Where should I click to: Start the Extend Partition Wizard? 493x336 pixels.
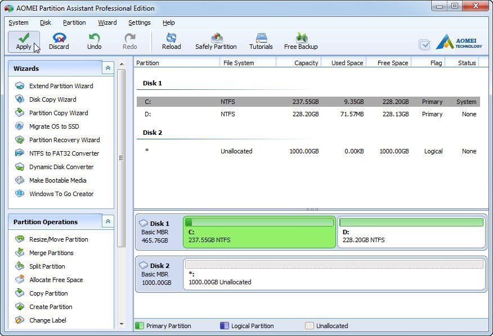[x=54, y=86]
